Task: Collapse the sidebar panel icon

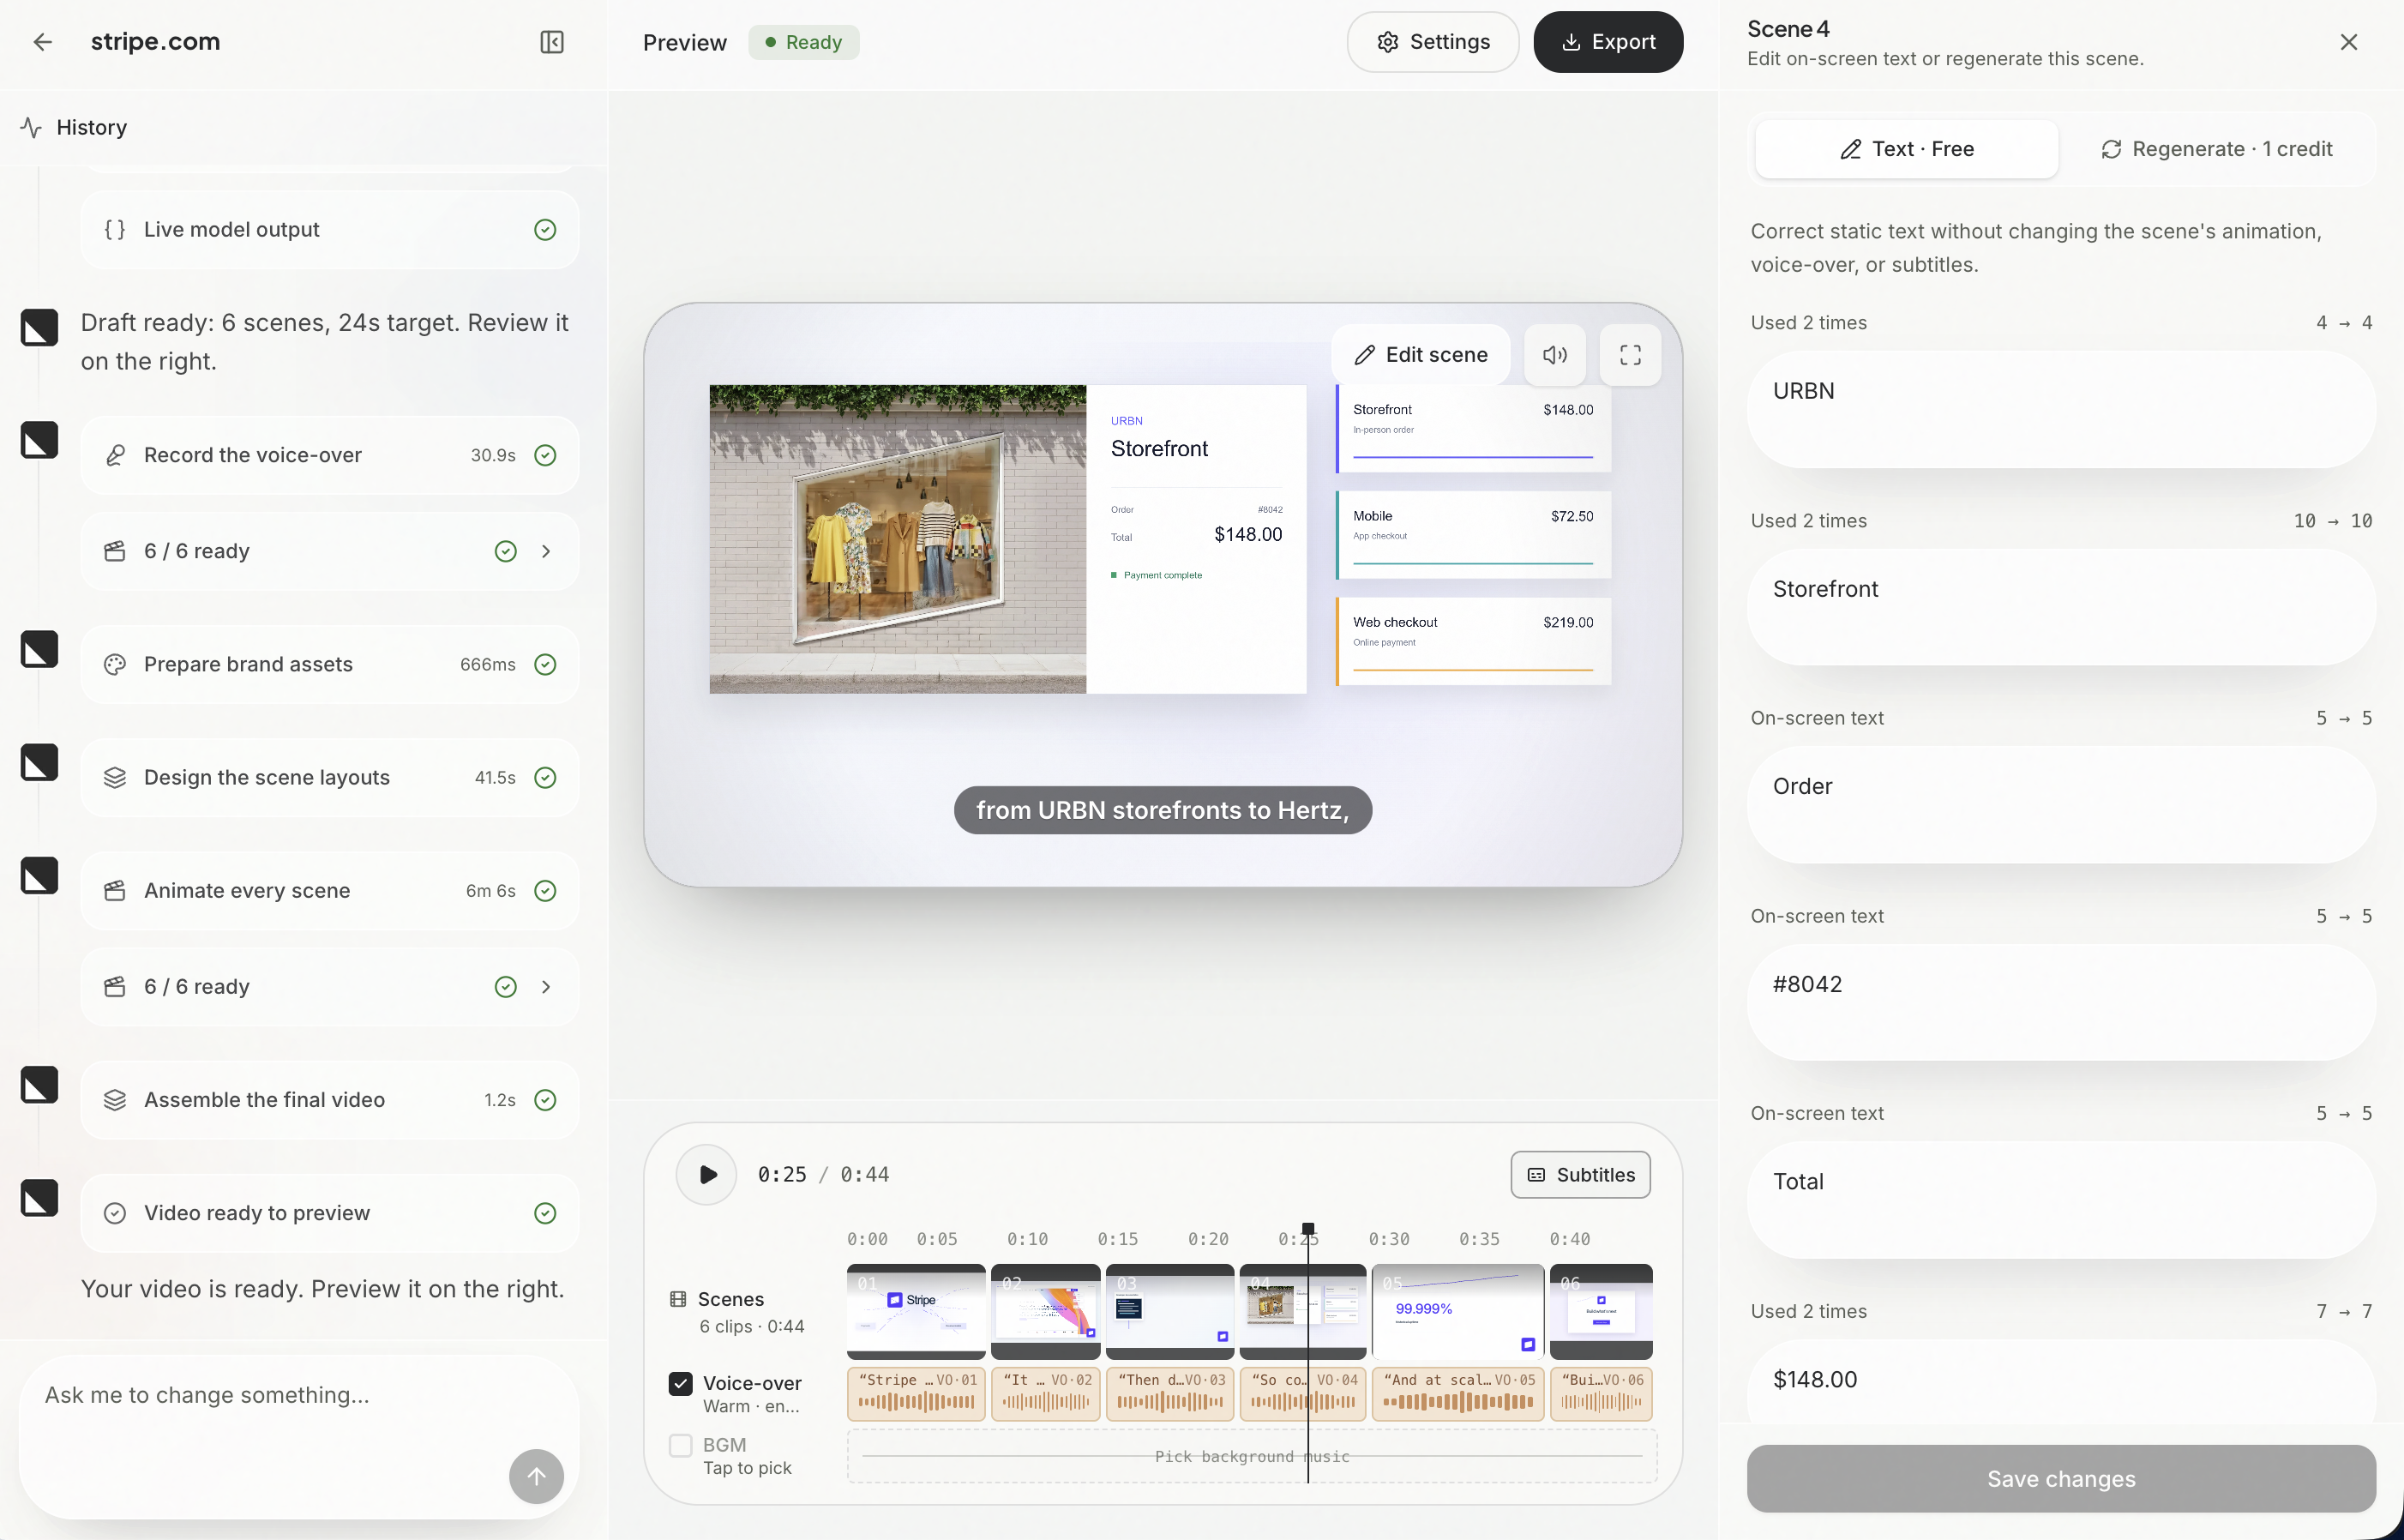Action: click(x=552, y=42)
